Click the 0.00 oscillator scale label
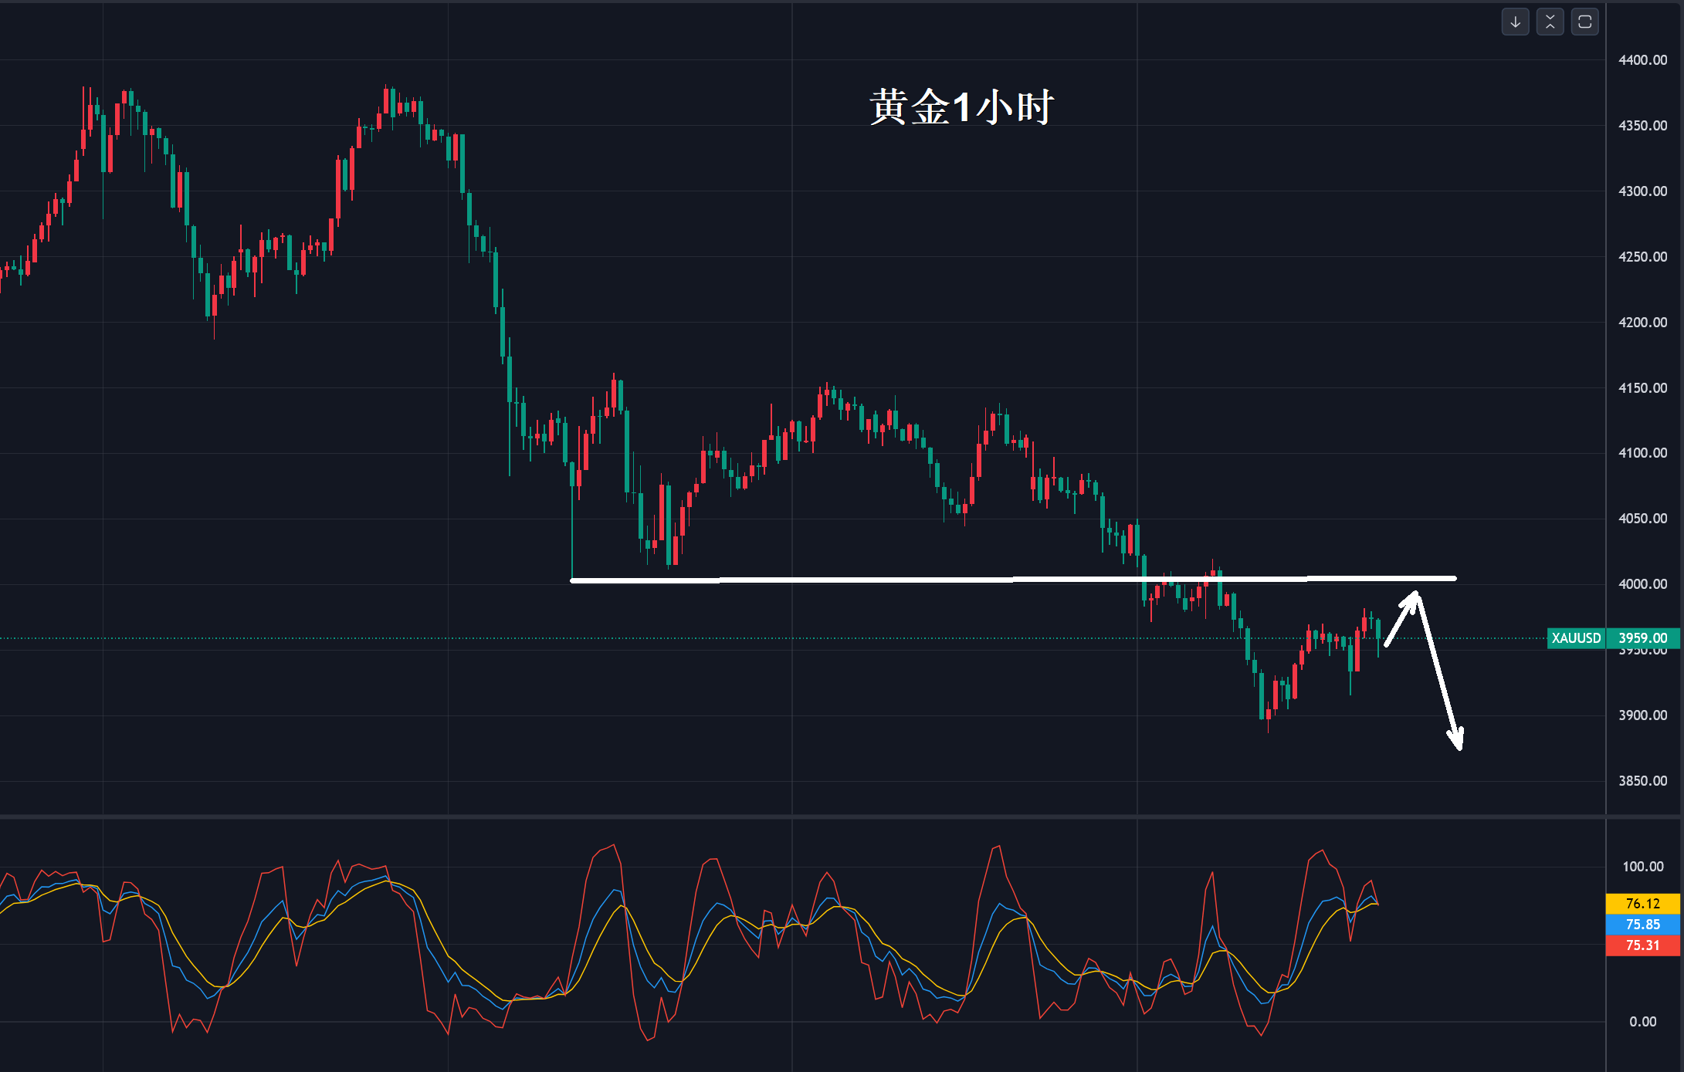 tap(1642, 1022)
